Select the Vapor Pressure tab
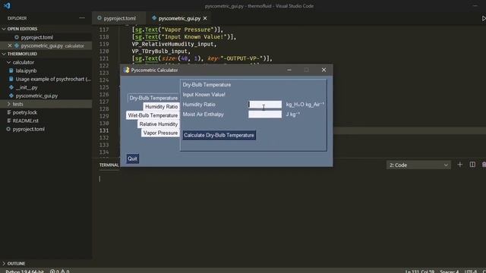Screen dimensions: 486x273 (160, 133)
